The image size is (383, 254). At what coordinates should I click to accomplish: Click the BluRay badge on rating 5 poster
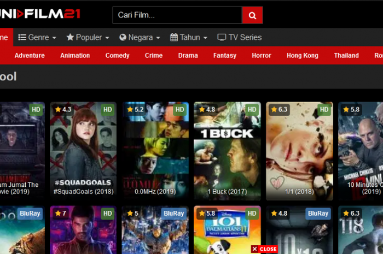[173, 214]
